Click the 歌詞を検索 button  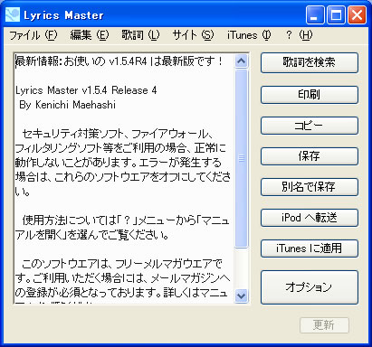310,62
